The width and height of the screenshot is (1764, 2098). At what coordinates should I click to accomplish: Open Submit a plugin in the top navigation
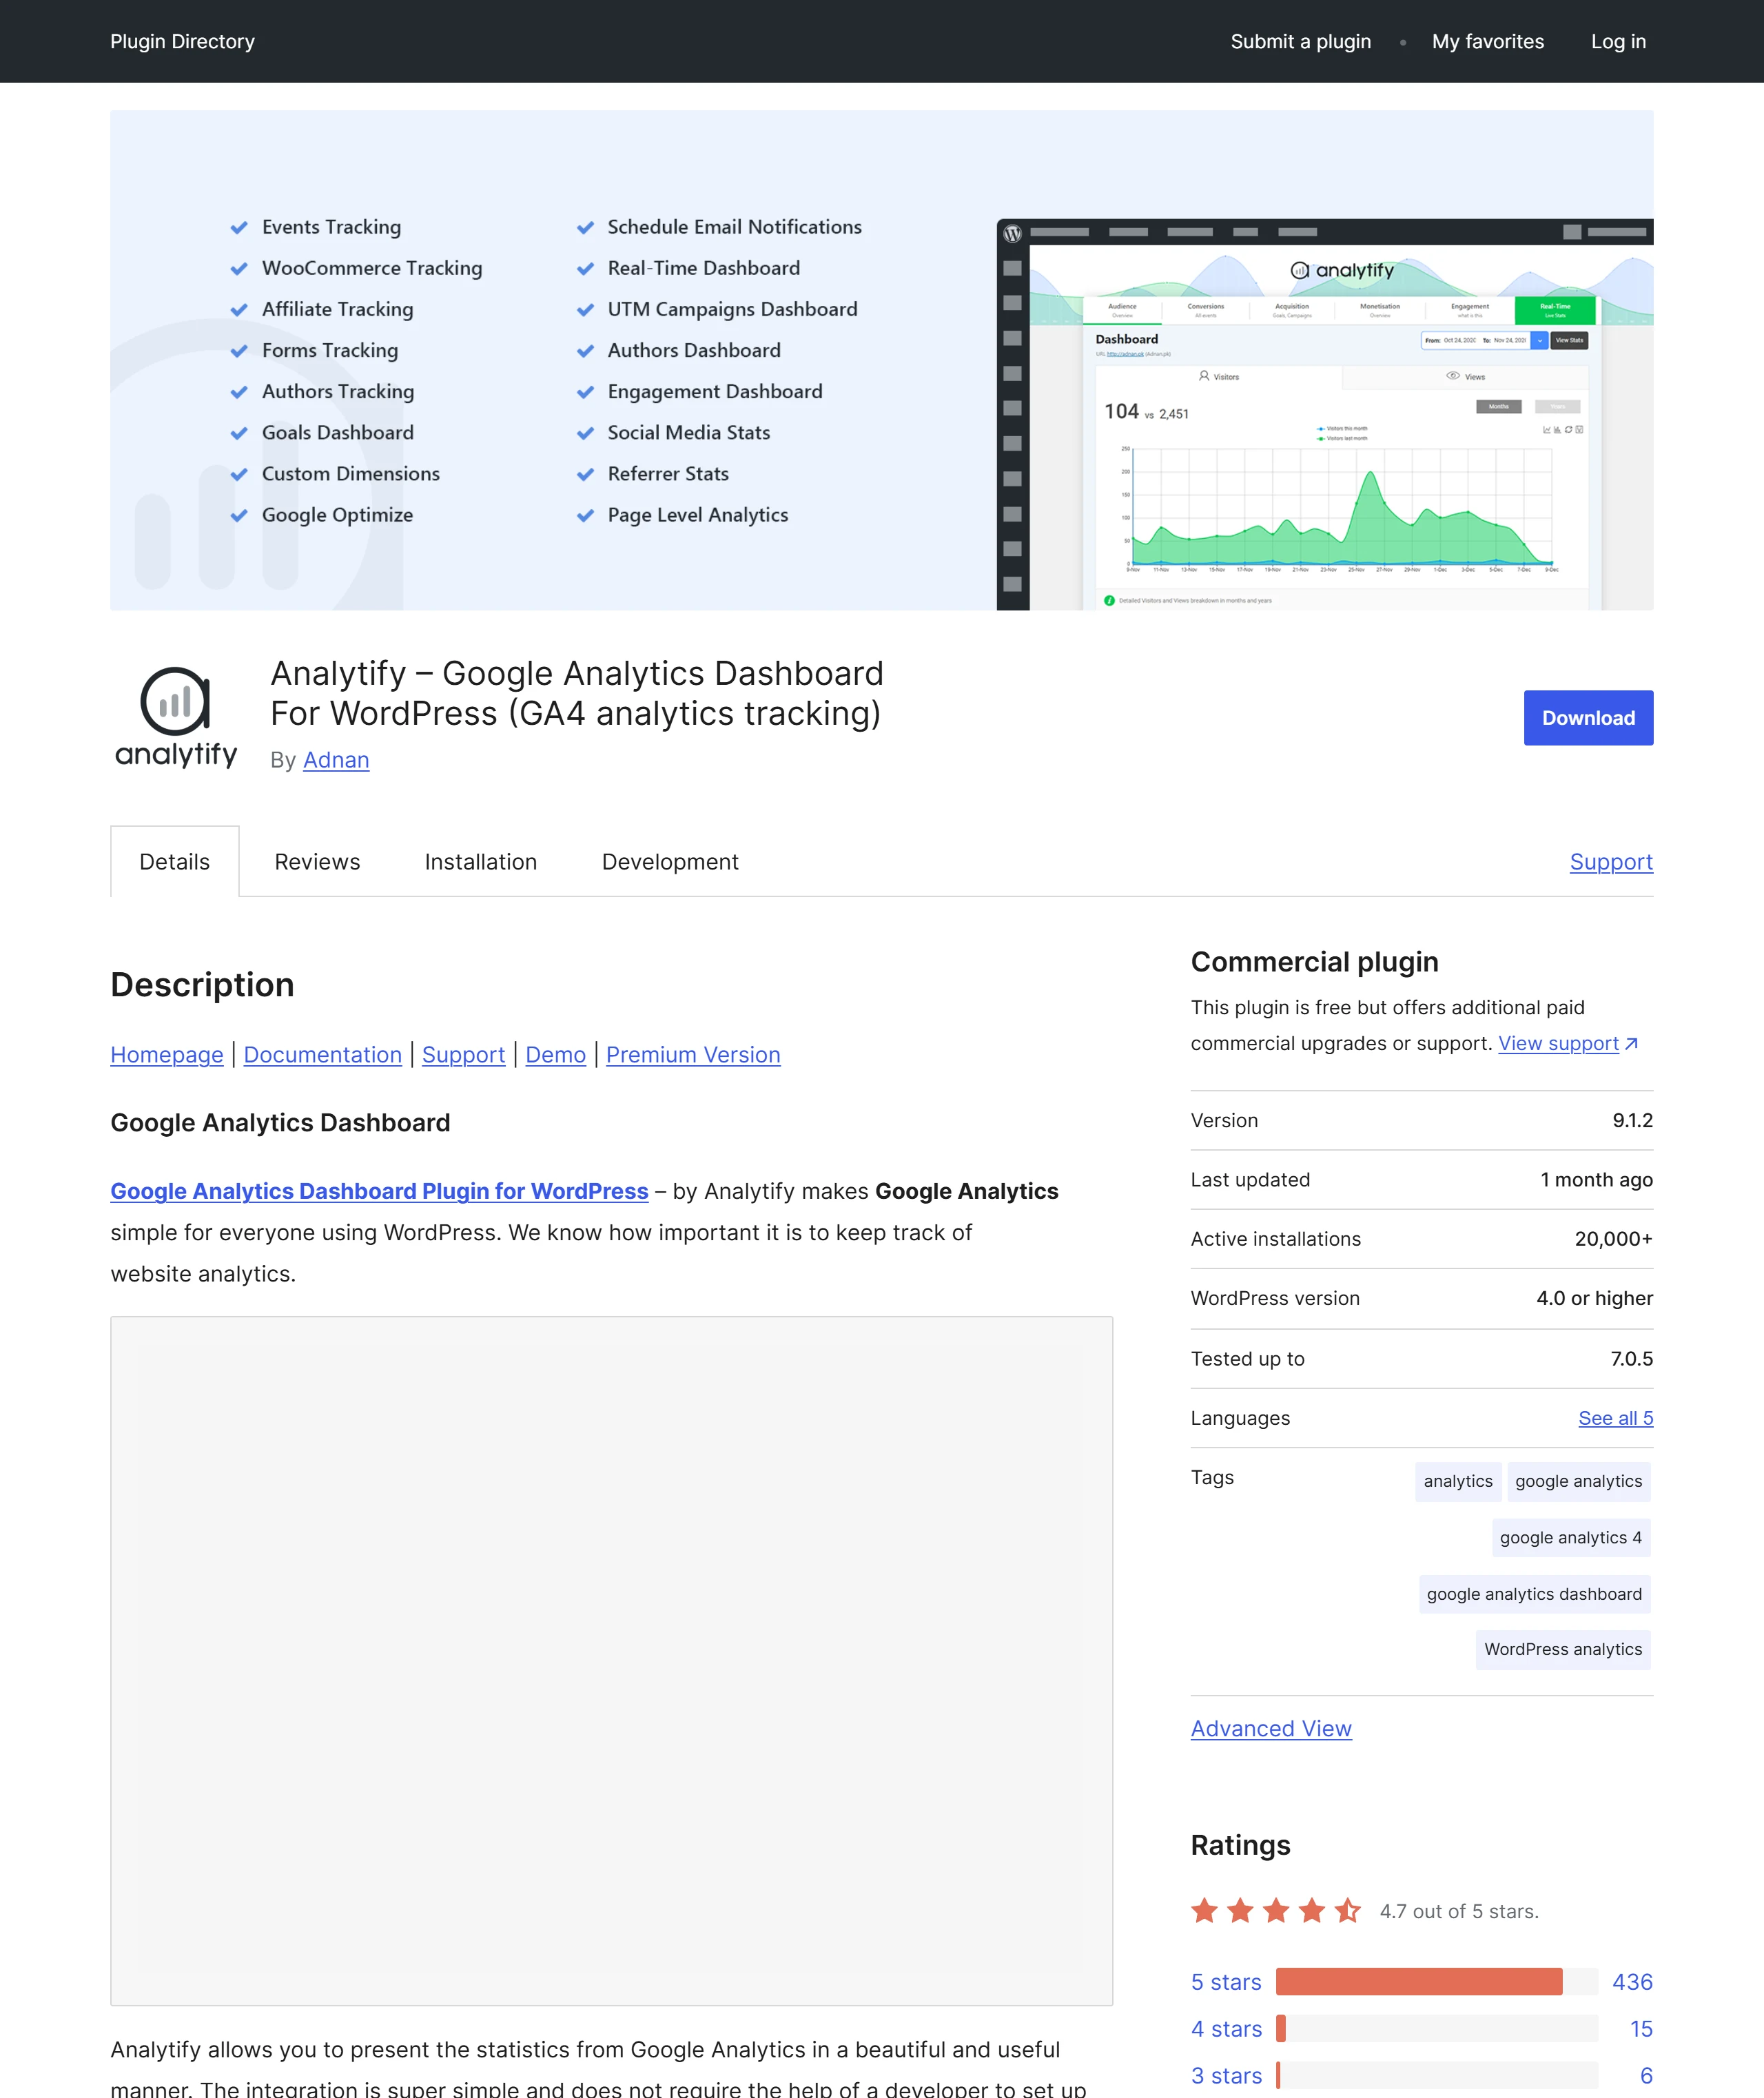pyautogui.click(x=1300, y=41)
